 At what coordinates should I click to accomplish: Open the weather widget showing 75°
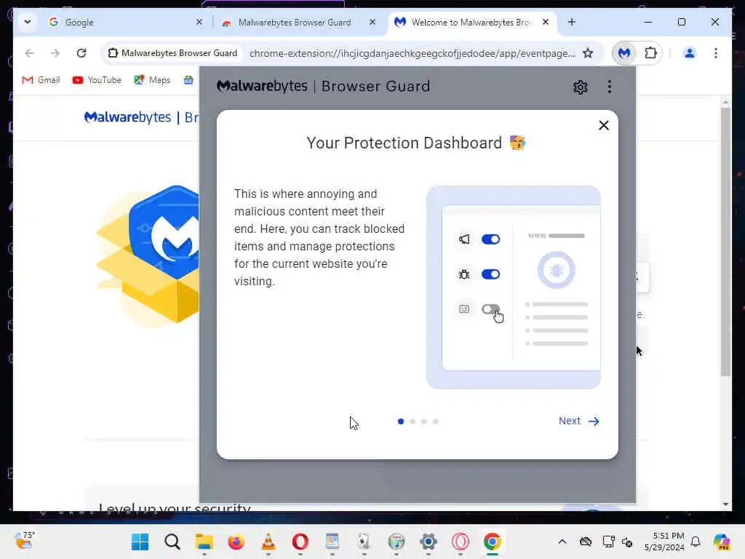pyautogui.click(x=24, y=542)
